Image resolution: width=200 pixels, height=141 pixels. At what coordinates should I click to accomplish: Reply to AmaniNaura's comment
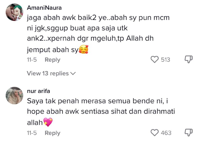(52, 60)
